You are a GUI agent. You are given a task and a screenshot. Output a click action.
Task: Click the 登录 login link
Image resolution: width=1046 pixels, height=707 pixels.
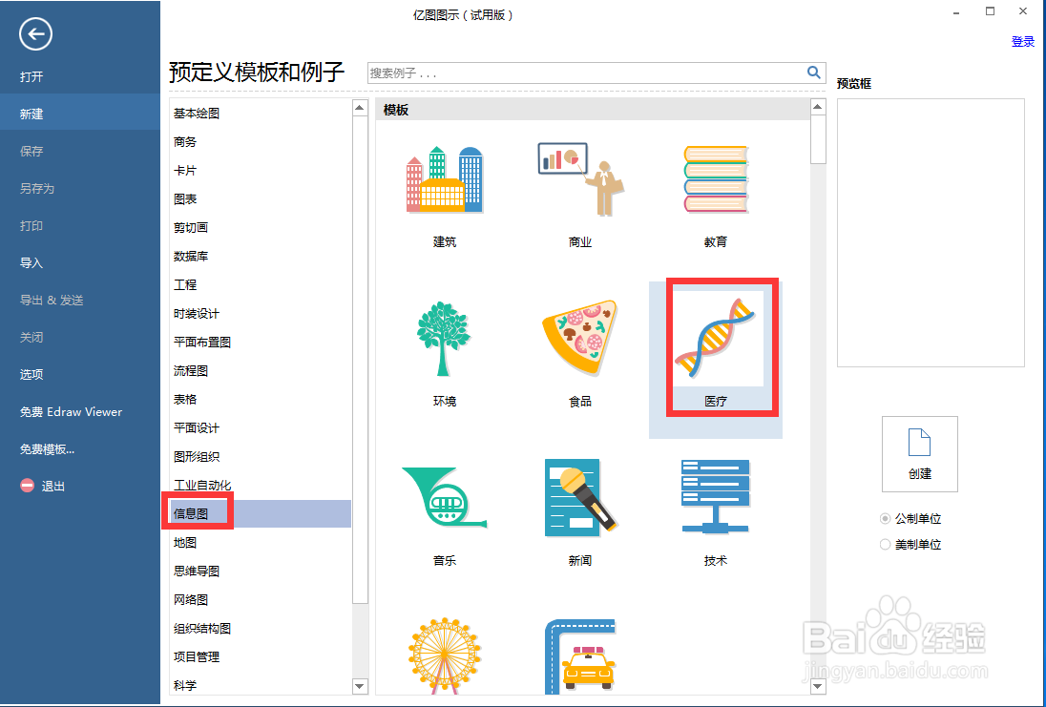pos(1023,42)
